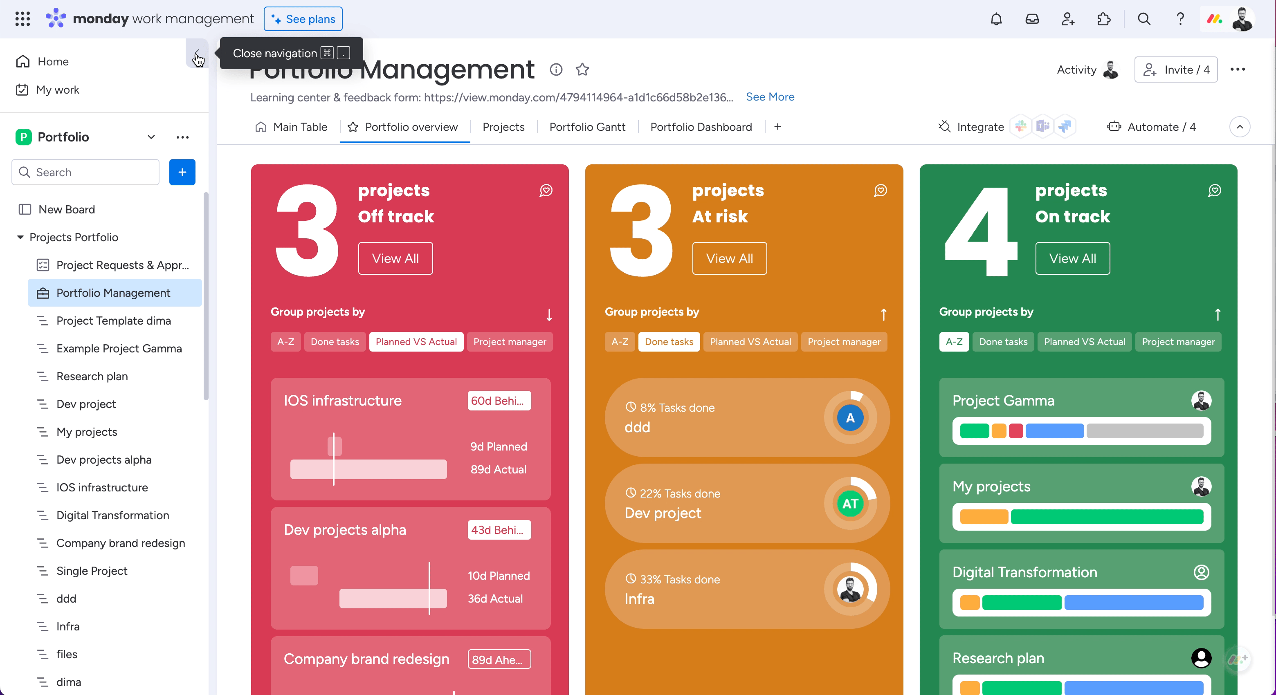Select Done tasks grouping in On track card
The image size is (1276, 695).
pos(1003,341)
